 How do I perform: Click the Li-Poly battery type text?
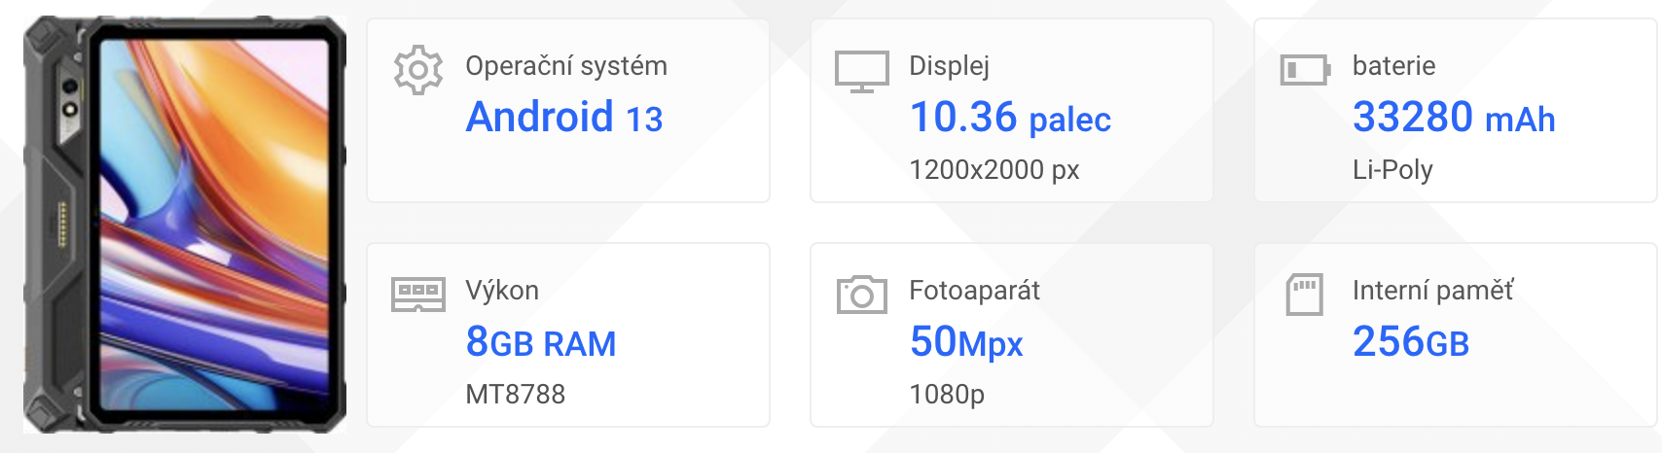click(x=1392, y=170)
